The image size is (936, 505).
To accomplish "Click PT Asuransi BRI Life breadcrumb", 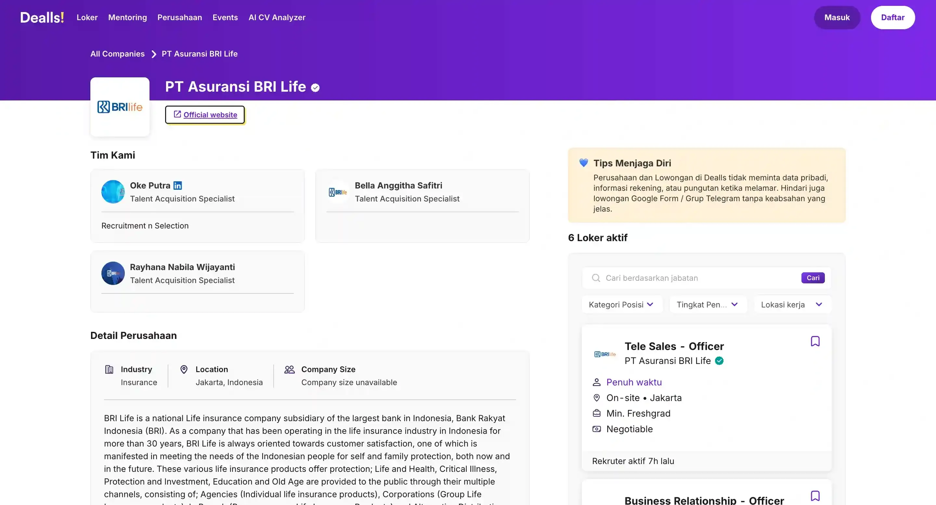I will 200,54.
